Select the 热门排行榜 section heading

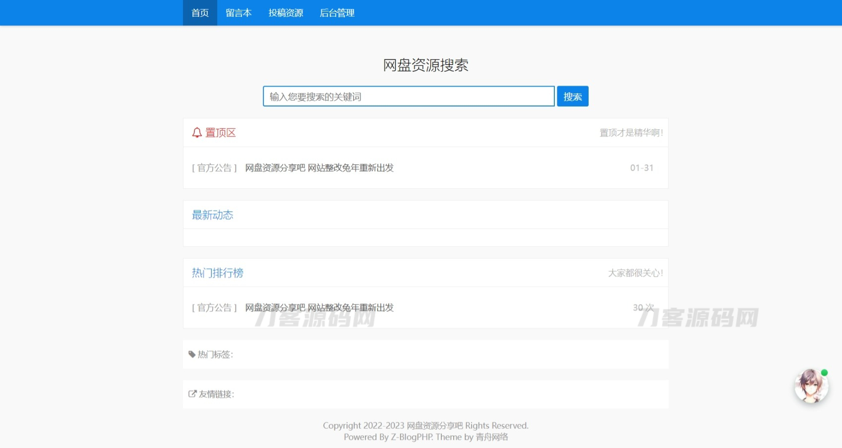217,273
